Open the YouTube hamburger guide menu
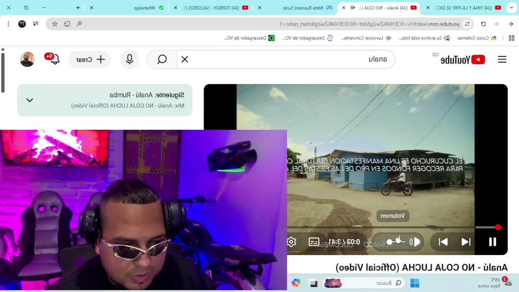 pyautogui.click(x=502, y=60)
